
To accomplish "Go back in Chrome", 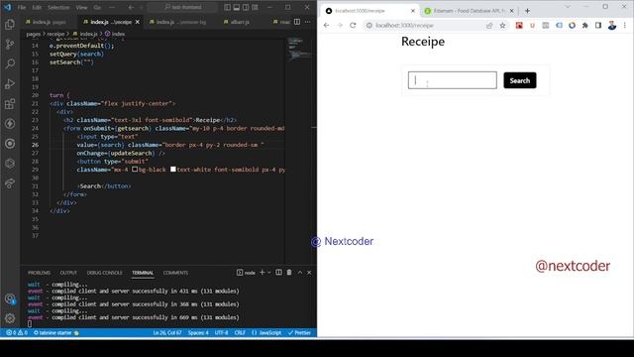I will [x=326, y=25].
